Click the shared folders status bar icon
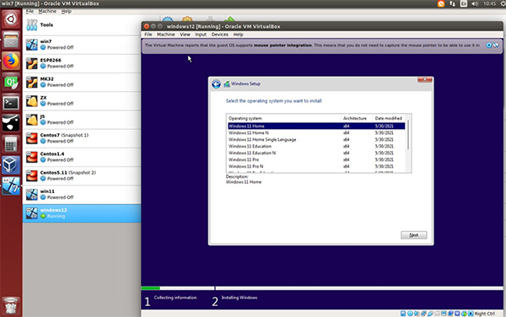 437,314
